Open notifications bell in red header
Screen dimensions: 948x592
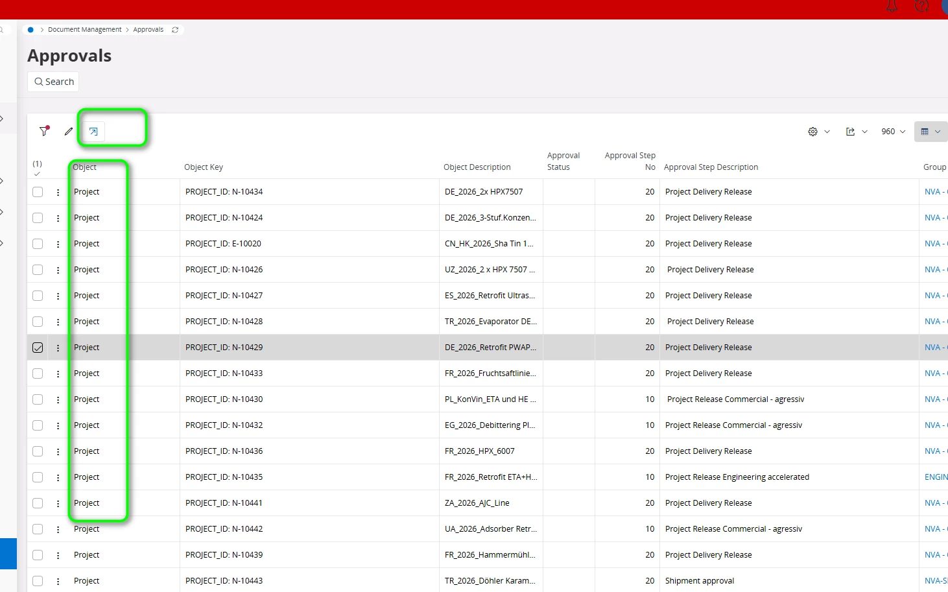point(892,6)
